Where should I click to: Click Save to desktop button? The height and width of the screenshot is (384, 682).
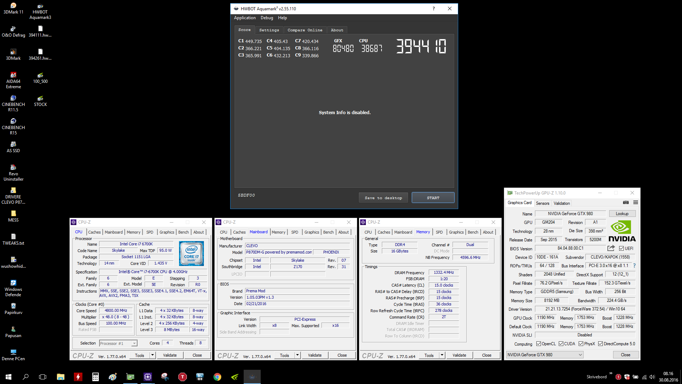point(383,198)
